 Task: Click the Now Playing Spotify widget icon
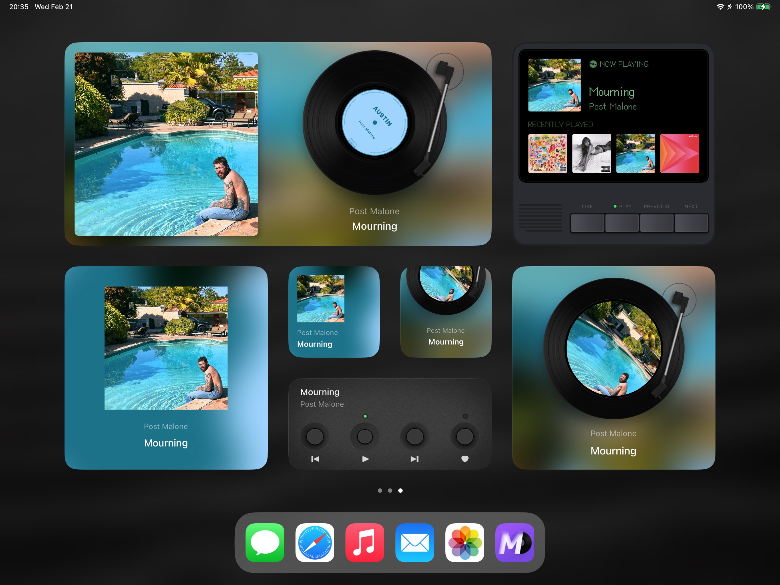[x=593, y=64]
